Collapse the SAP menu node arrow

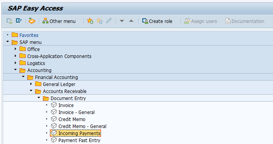pyautogui.click(x=7, y=42)
